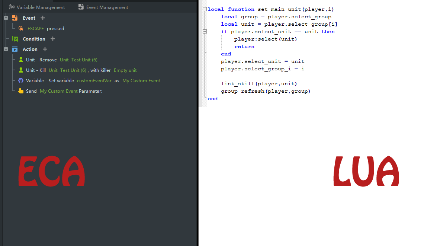424x246 pixels.
Task: Edit 'My Custom Event' in Send action
Action: pos(59,91)
